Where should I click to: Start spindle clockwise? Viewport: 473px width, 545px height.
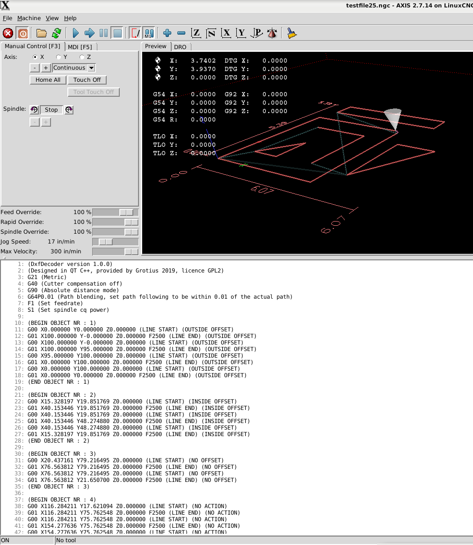point(69,110)
